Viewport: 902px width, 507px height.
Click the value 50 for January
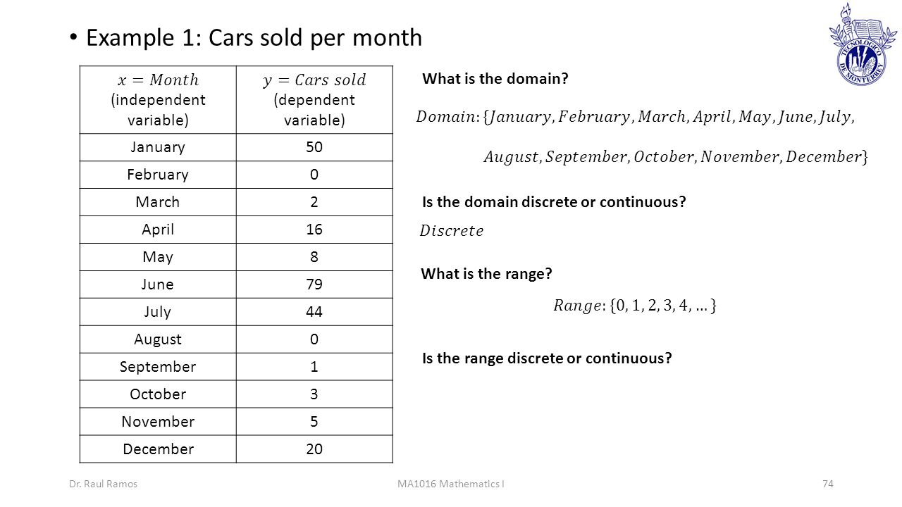tap(314, 147)
